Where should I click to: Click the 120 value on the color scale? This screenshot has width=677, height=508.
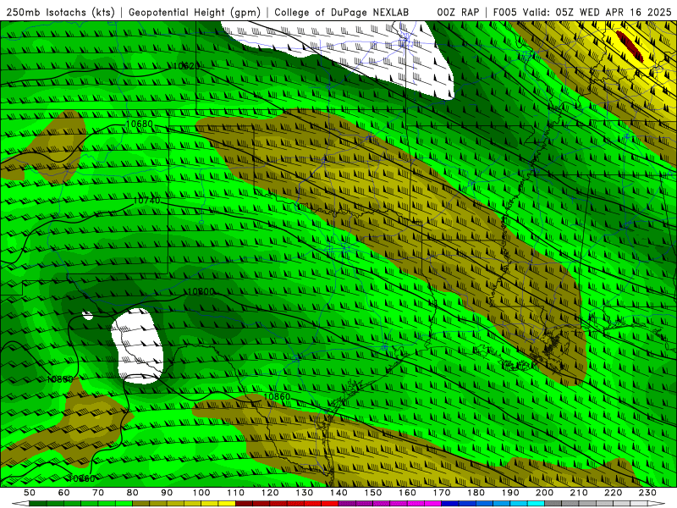[x=270, y=493]
